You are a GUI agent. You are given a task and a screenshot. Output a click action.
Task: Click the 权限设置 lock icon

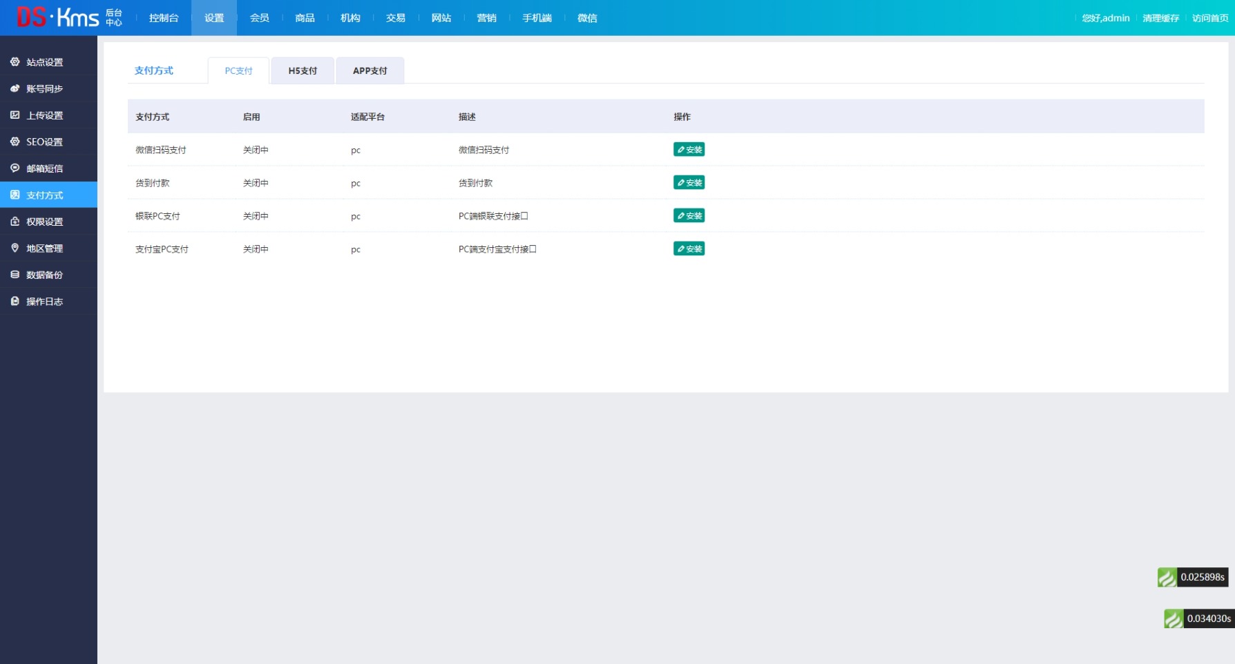15,222
